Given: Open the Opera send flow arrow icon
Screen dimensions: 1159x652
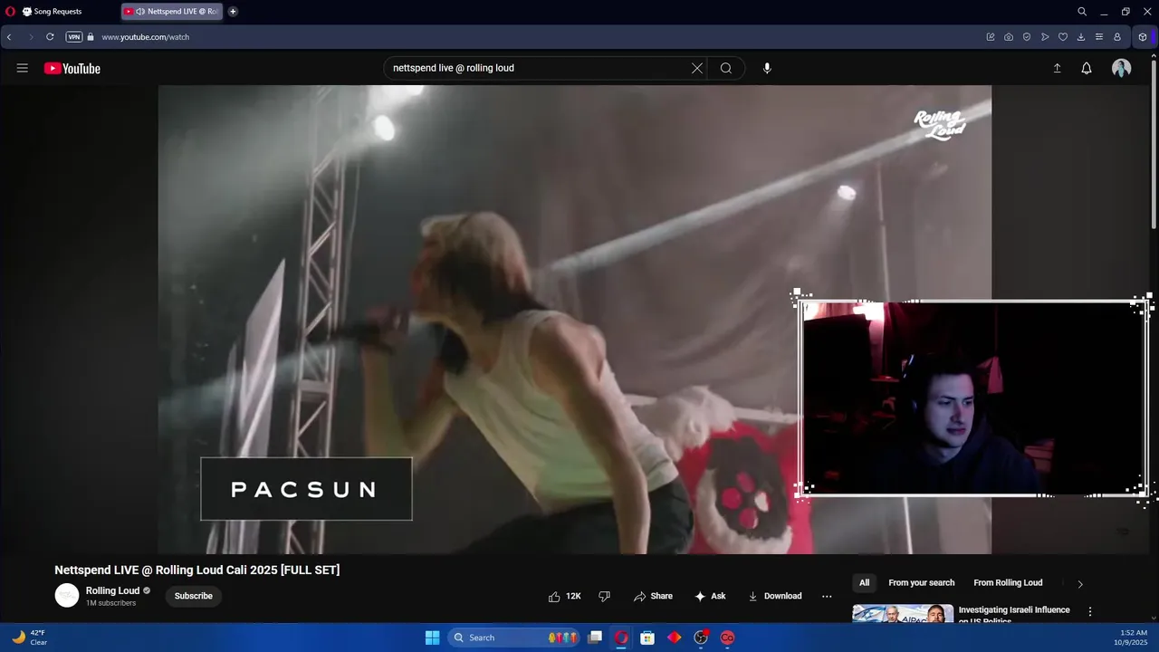Looking at the screenshot, I should coord(1045,37).
